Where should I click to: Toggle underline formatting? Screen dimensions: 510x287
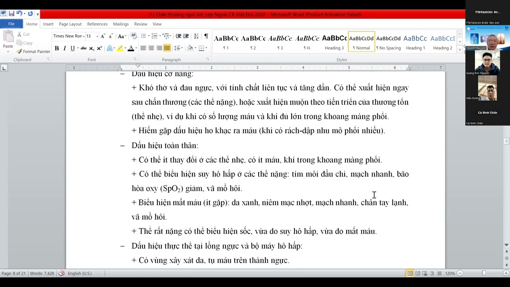72,48
